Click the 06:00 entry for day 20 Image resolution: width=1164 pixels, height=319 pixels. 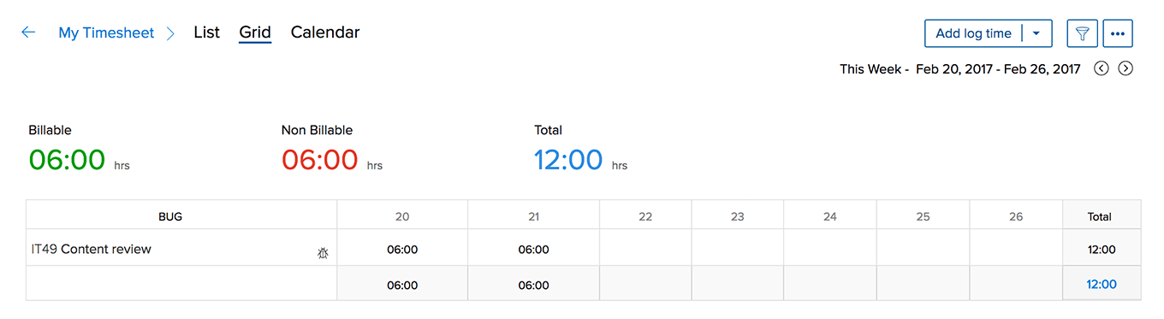(402, 250)
